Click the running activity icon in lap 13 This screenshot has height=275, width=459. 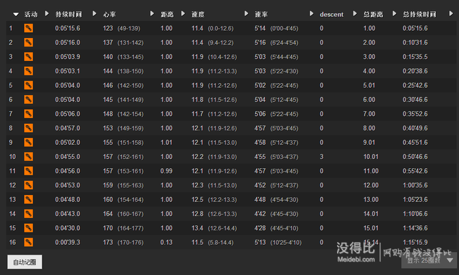(x=28, y=199)
